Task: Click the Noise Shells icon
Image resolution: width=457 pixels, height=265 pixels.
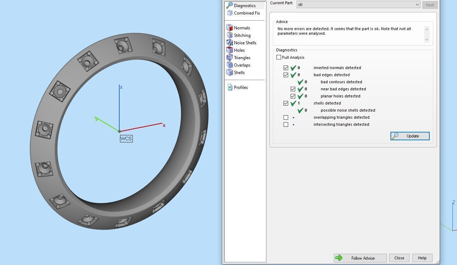Action: click(x=229, y=43)
